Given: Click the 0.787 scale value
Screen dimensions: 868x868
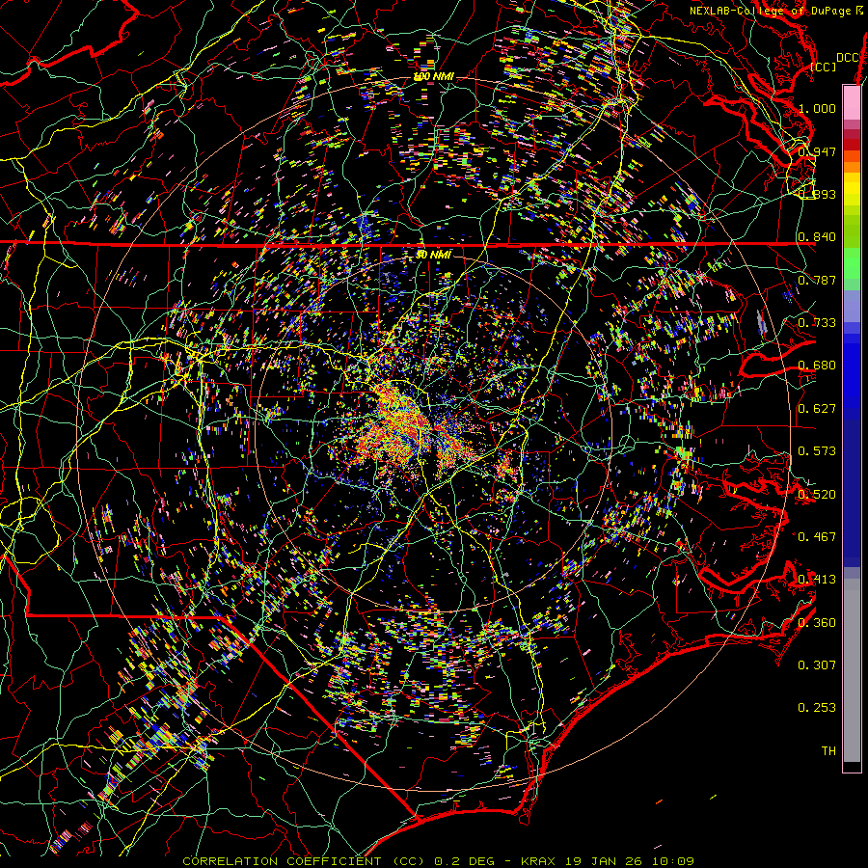Looking at the screenshot, I should (817, 280).
